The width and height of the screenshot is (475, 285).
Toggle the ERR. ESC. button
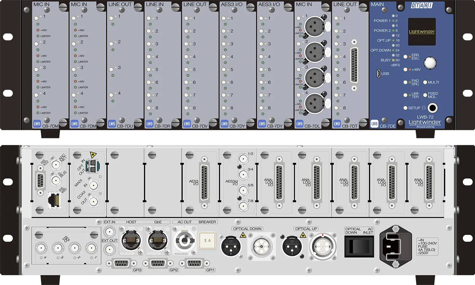point(405,57)
